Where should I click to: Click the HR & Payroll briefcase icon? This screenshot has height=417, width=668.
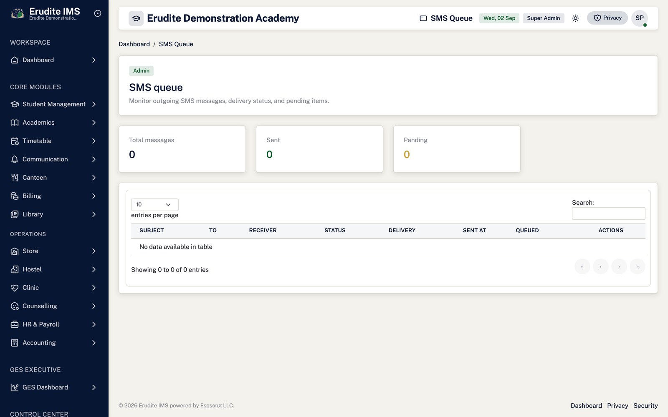(15, 324)
